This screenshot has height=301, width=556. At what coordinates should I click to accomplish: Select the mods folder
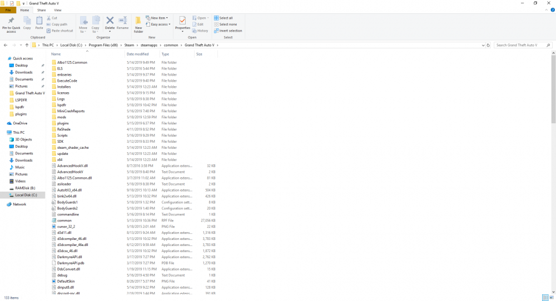[62, 117]
